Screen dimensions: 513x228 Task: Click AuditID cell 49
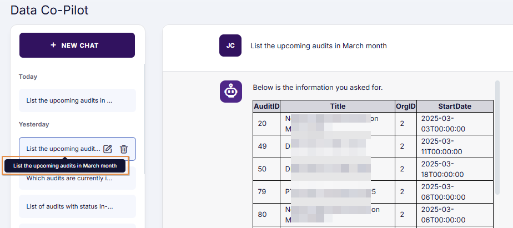pos(266,146)
